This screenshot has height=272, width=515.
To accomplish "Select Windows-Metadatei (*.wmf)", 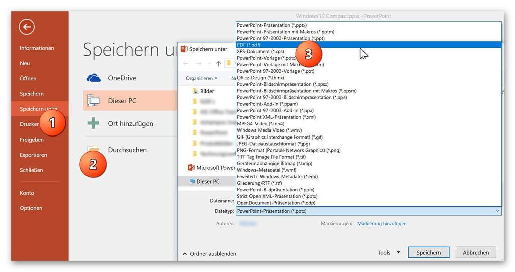I will pyautogui.click(x=369, y=170).
